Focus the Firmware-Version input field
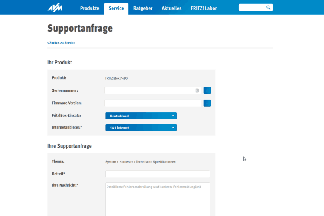324x216 pixels. pos(153,103)
